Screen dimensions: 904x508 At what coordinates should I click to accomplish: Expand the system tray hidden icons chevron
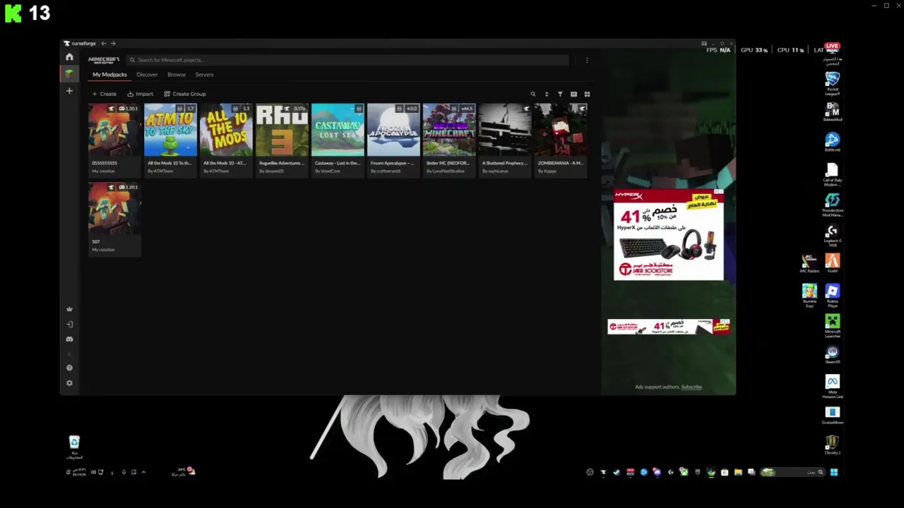(143, 472)
